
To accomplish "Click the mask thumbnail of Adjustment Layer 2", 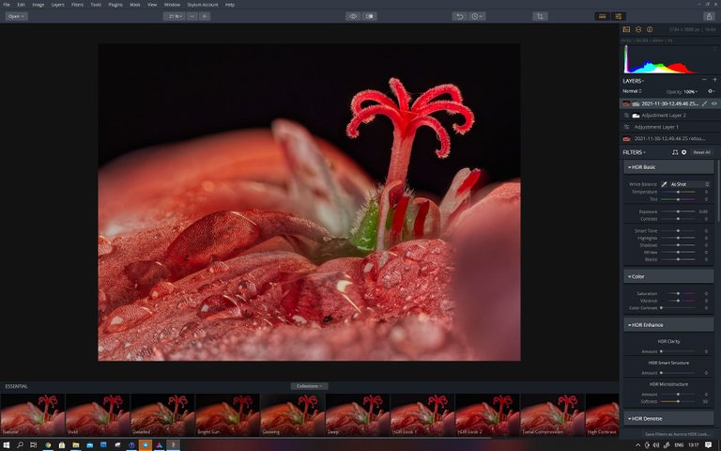I will (x=636, y=115).
